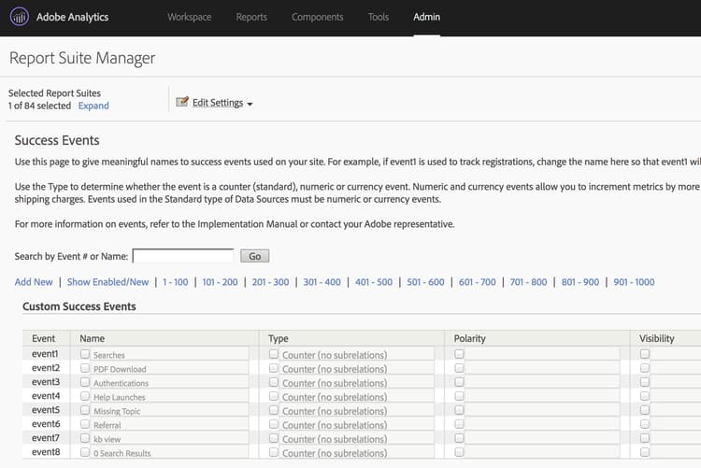Show events 301 - 400
This screenshot has height=468, width=701.
[x=322, y=282]
